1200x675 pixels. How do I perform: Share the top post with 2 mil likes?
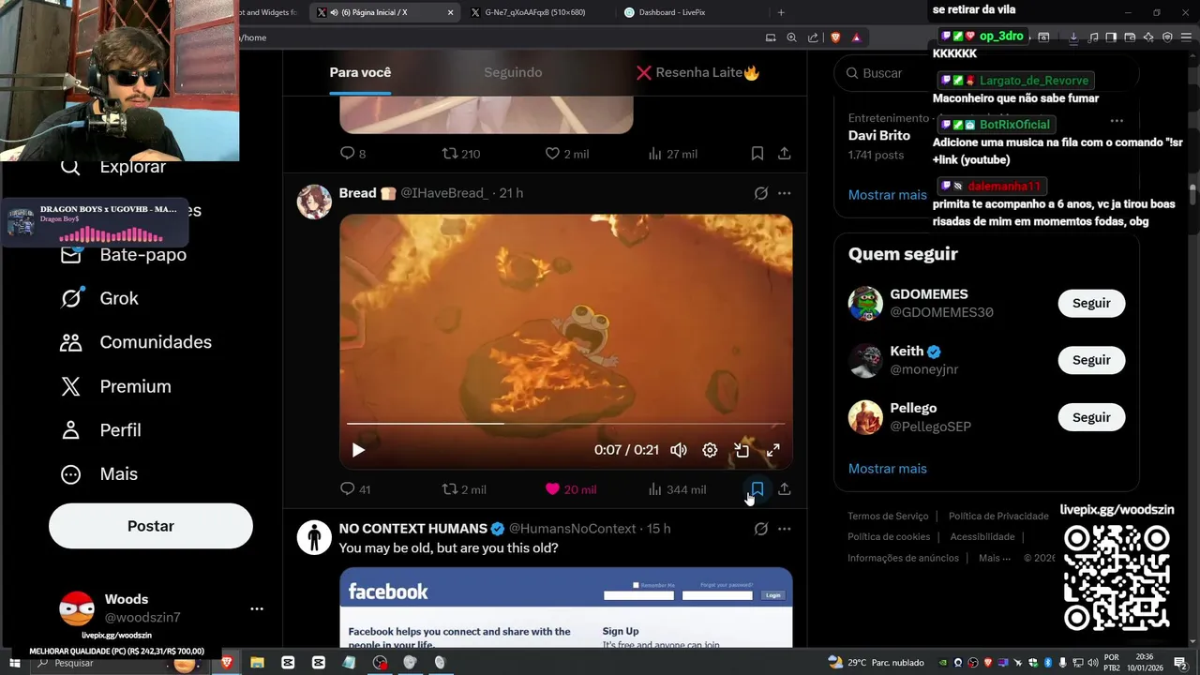coord(785,154)
